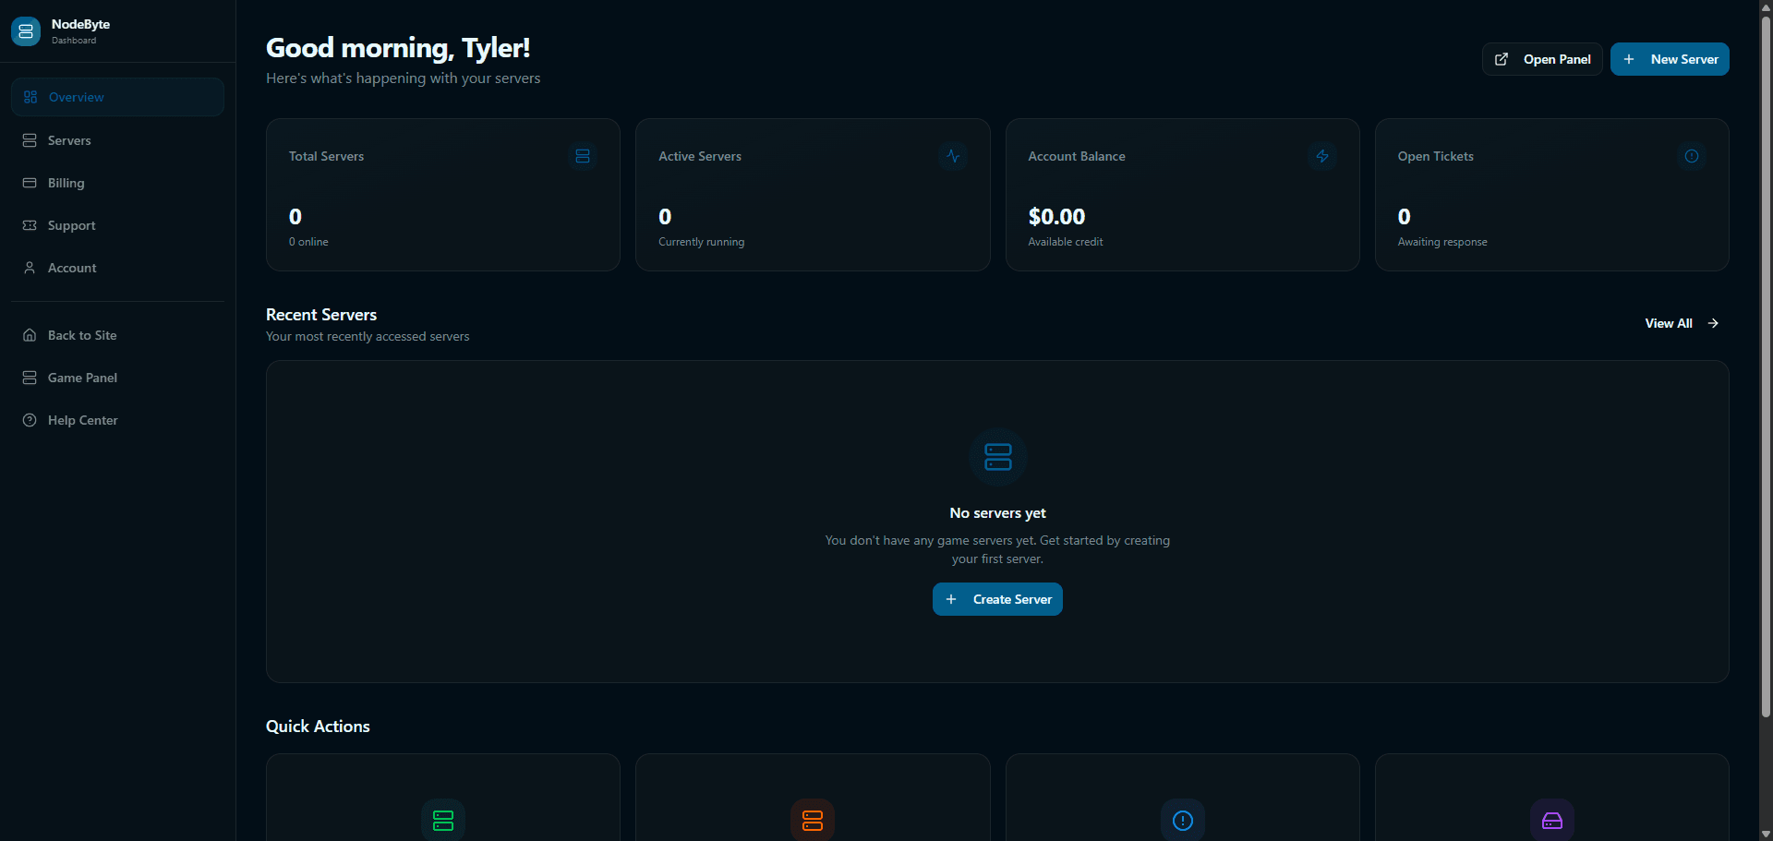Screen dimensions: 1773x841
Task: Click the 'No servers yet' text
Action: 997,513
